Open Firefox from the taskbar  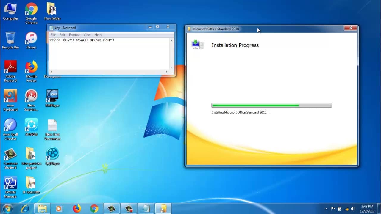pos(77,208)
